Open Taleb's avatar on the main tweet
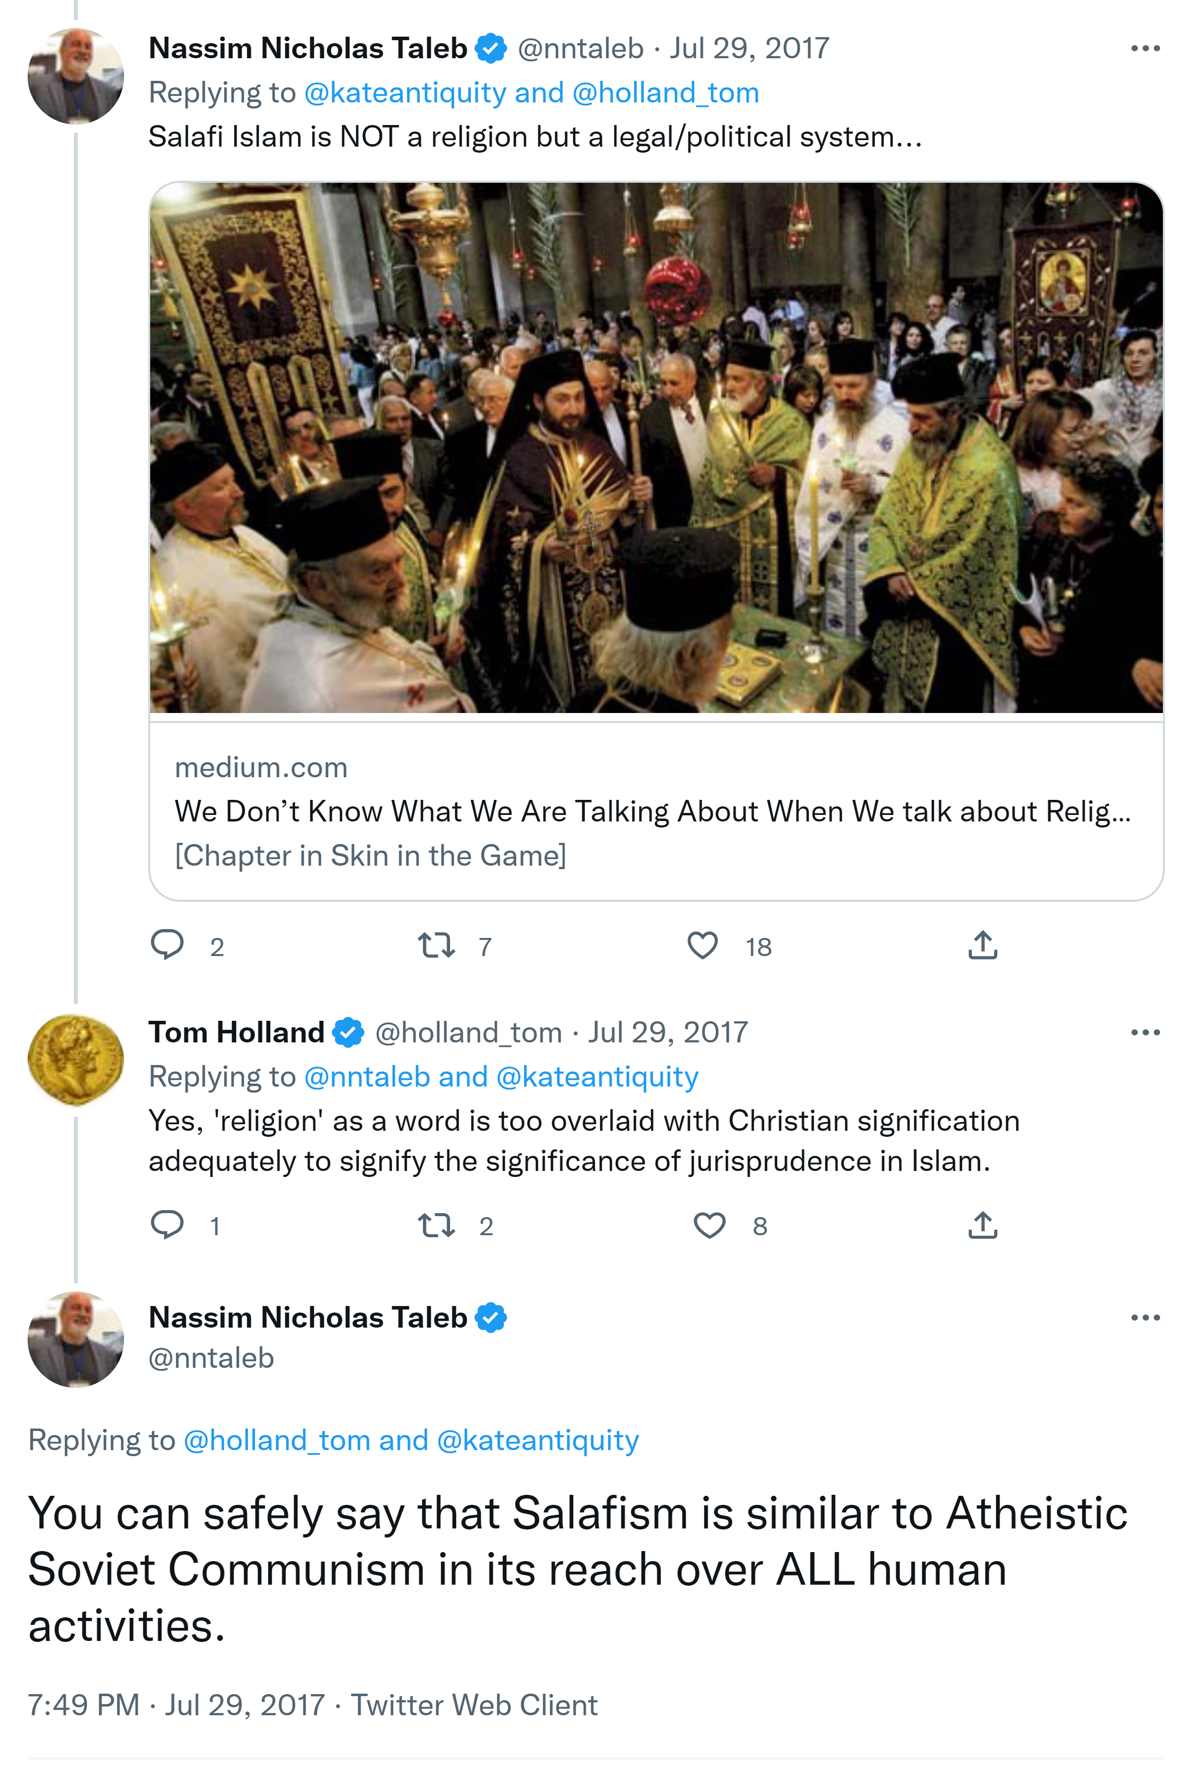Screen dimensions: 1189x1776 [x=76, y=1339]
